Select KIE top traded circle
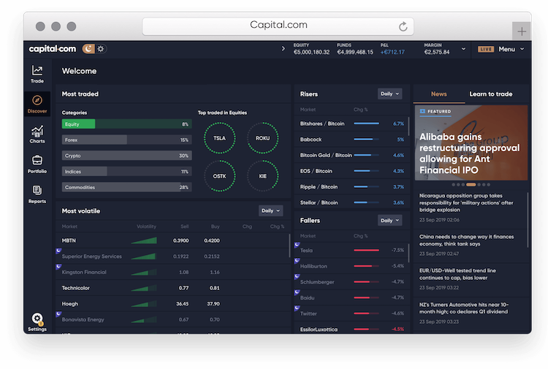The height and width of the screenshot is (369, 548). (x=262, y=176)
